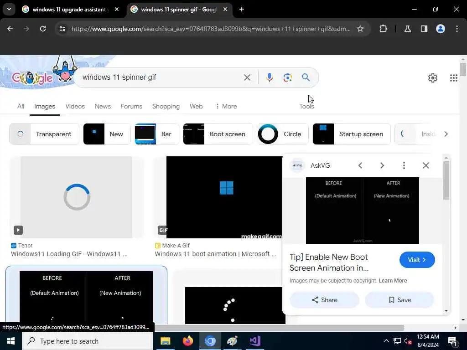Open the Tenor loading GIF thumbnail

[77, 197]
